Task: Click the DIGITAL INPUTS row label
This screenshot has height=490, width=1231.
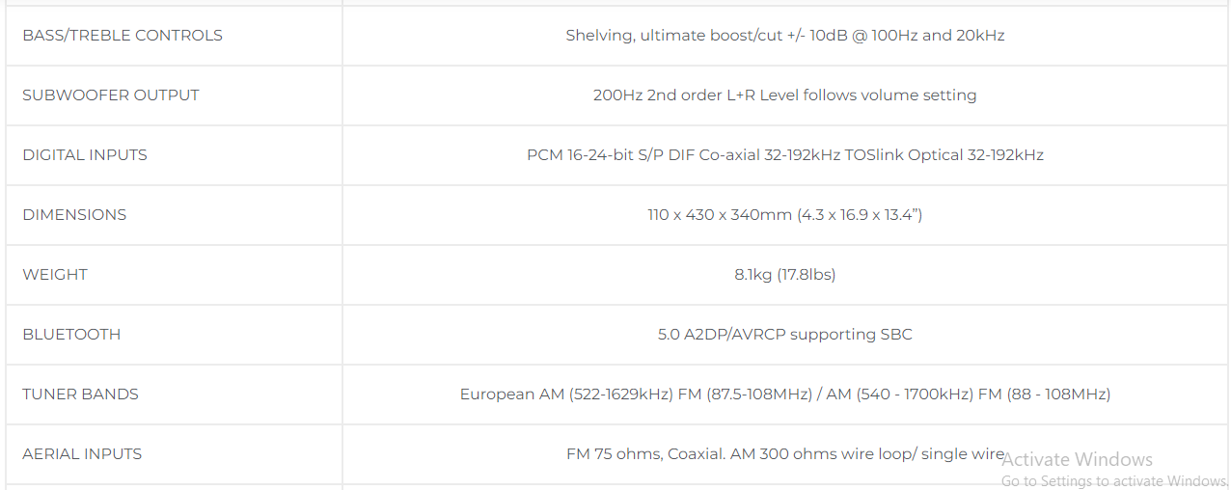Action: (x=85, y=155)
